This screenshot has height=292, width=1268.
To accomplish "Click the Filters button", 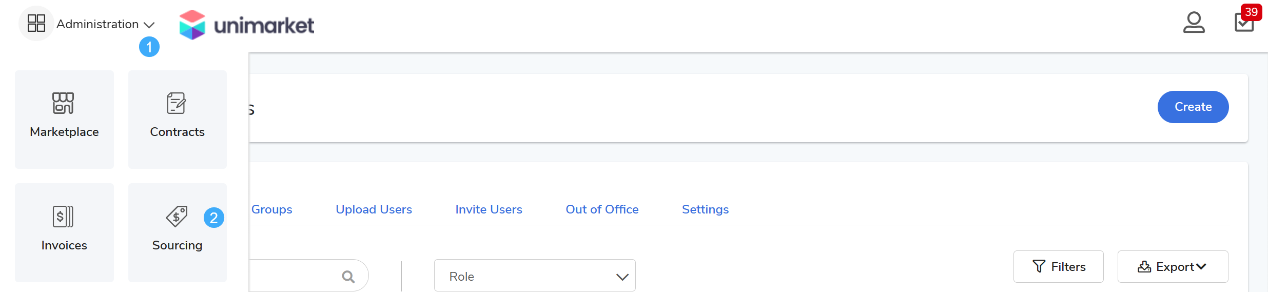I will point(1058,267).
